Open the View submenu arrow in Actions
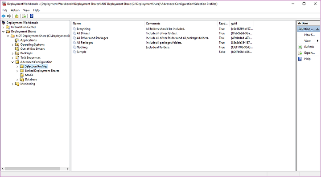Viewport: 321px width, 177px height. pyautogui.click(x=317, y=41)
